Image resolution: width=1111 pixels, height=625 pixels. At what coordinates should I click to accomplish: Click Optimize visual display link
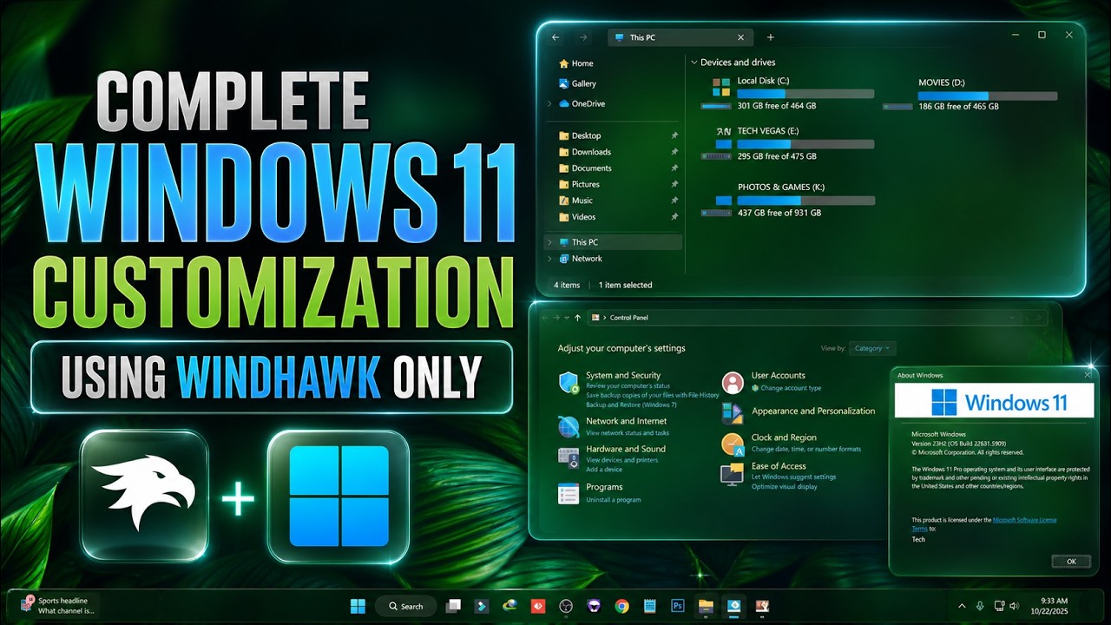tap(784, 487)
